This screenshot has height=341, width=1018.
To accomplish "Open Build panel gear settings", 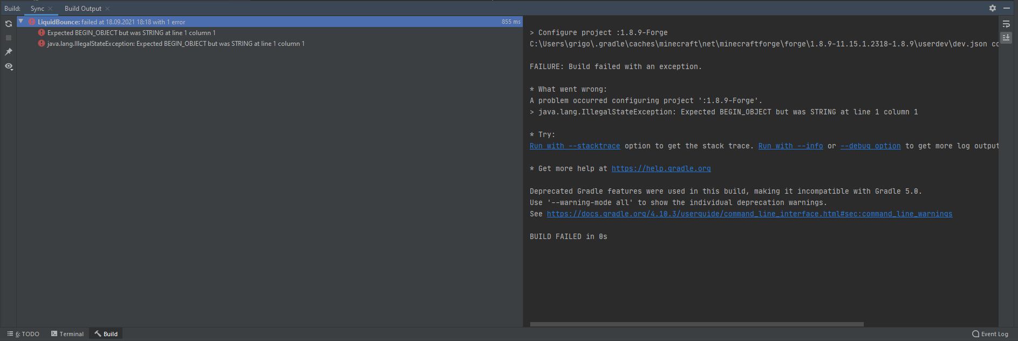I will pos(992,8).
